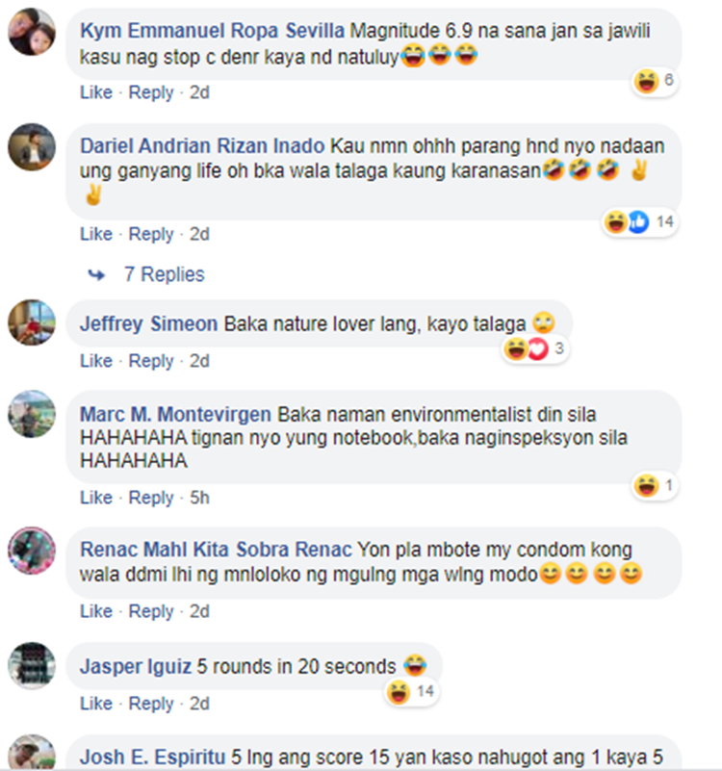Open the Marc M. Montevirgen profile link

(175, 415)
